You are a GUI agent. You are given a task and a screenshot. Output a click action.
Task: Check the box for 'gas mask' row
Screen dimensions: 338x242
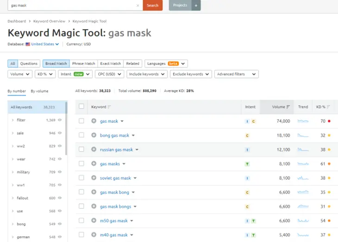(x=81, y=121)
